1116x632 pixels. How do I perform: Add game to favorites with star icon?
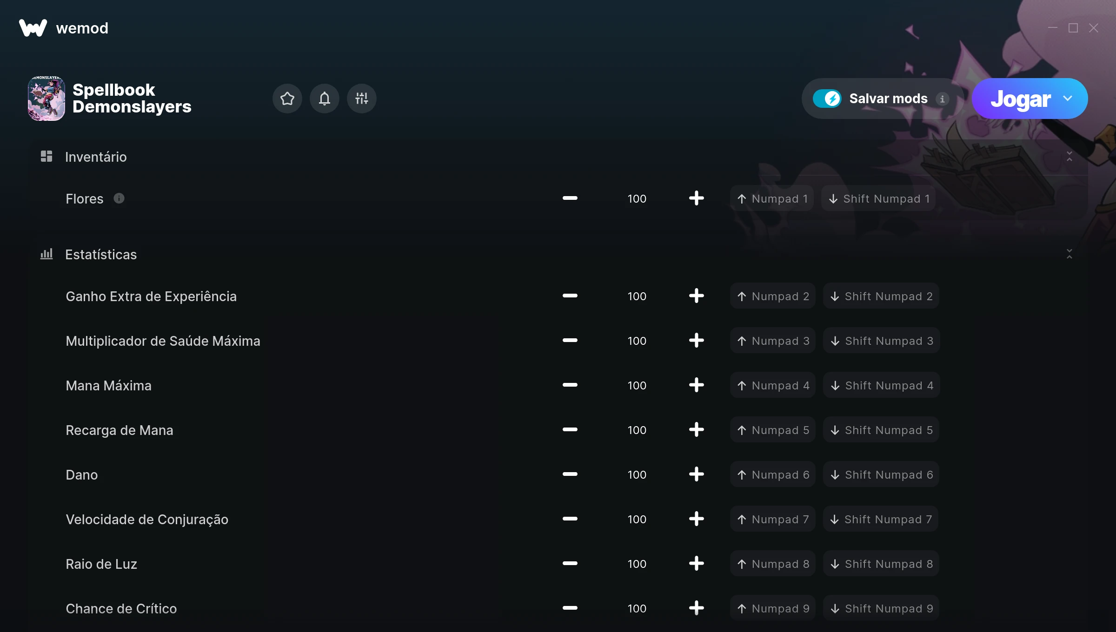click(287, 99)
